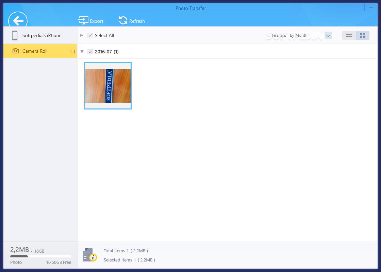Select the Softpedia photo thumbnail
Viewport: 381px width, 272px height.
click(x=108, y=86)
